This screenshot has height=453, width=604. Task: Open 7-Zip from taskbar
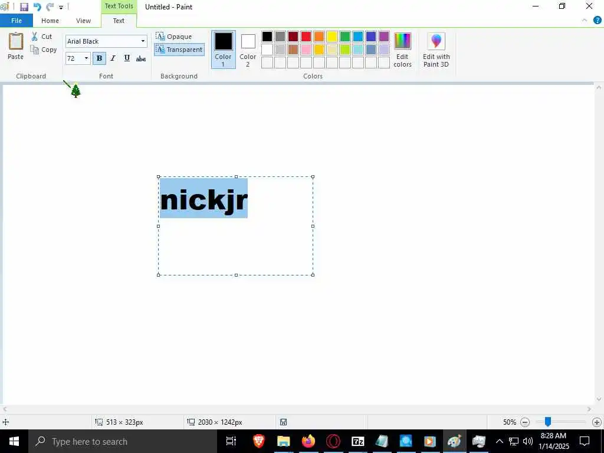(358, 441)
